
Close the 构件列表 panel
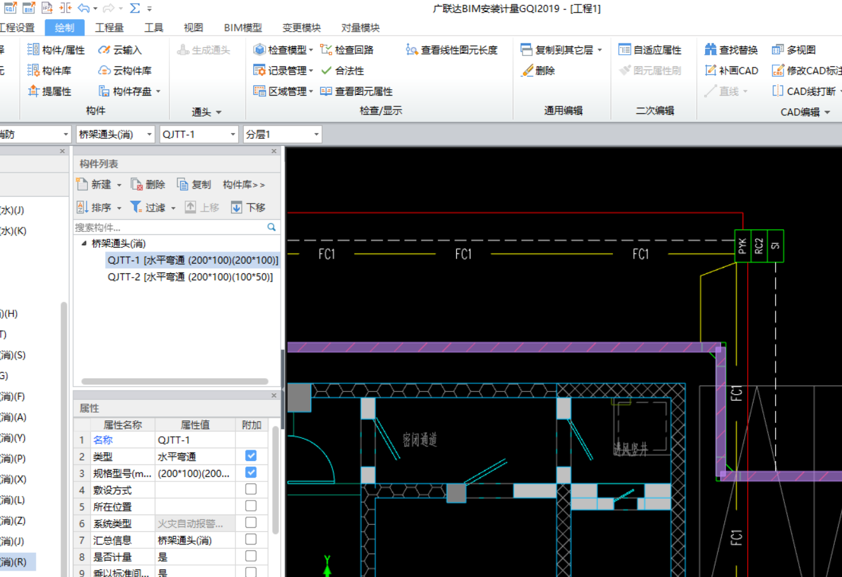[274, 152]
